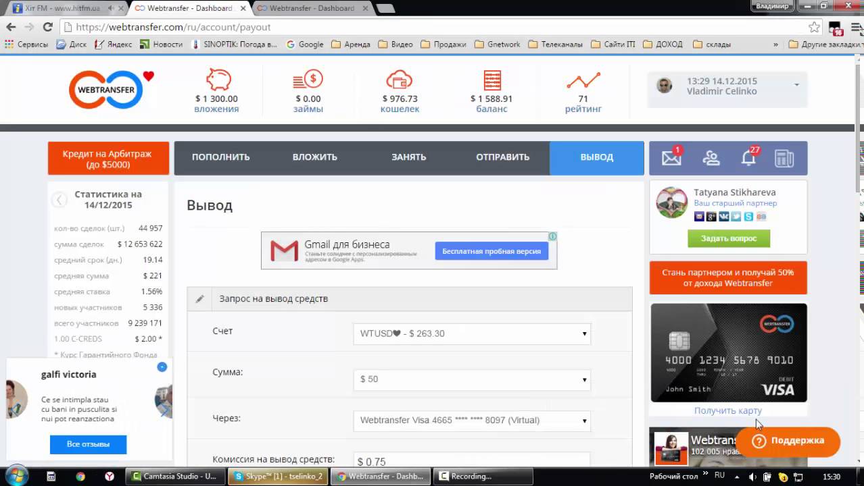
Task: Click the Задать вопрос button
Action: pos(729,238)
